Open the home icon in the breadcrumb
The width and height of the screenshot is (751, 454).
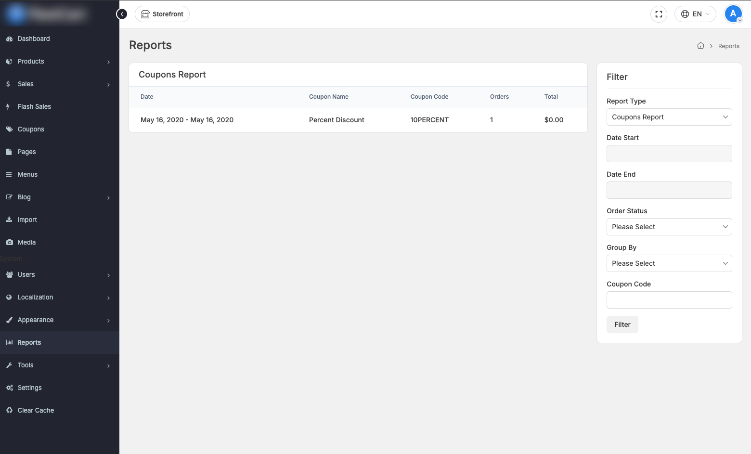[x=700, y=45]
